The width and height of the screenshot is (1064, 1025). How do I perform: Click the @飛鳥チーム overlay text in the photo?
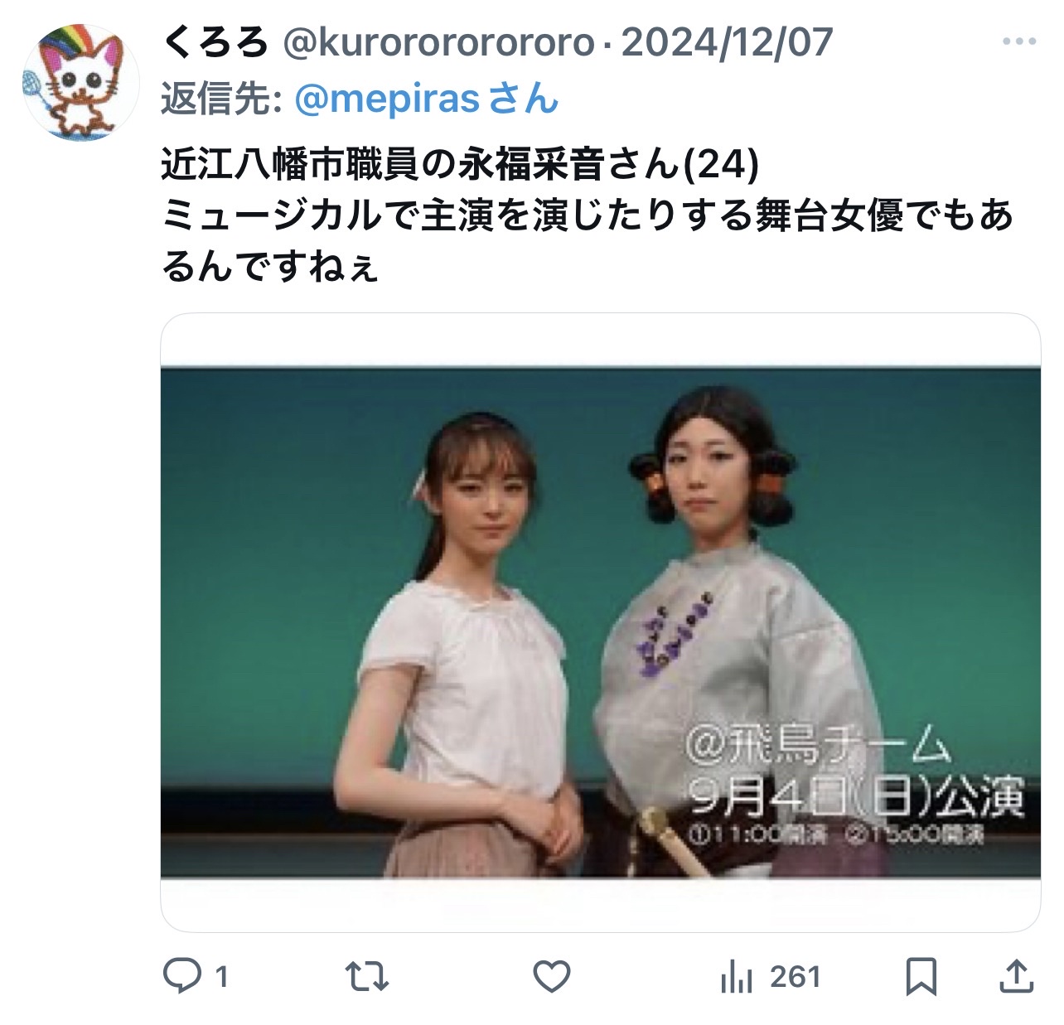tap(817, 745)
